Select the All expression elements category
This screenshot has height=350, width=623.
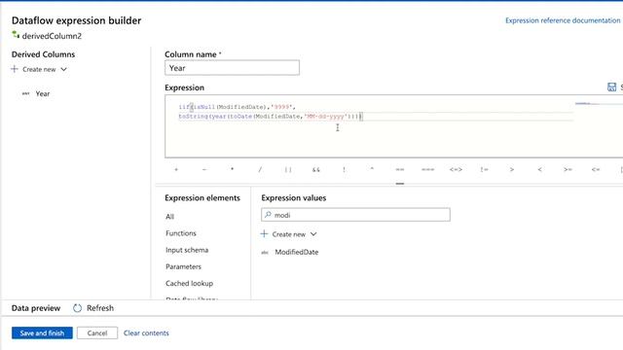click(170, 217)
